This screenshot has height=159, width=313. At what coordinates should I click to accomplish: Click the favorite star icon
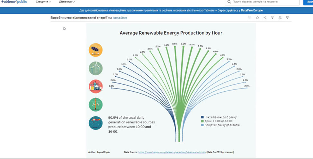(257, 18)
